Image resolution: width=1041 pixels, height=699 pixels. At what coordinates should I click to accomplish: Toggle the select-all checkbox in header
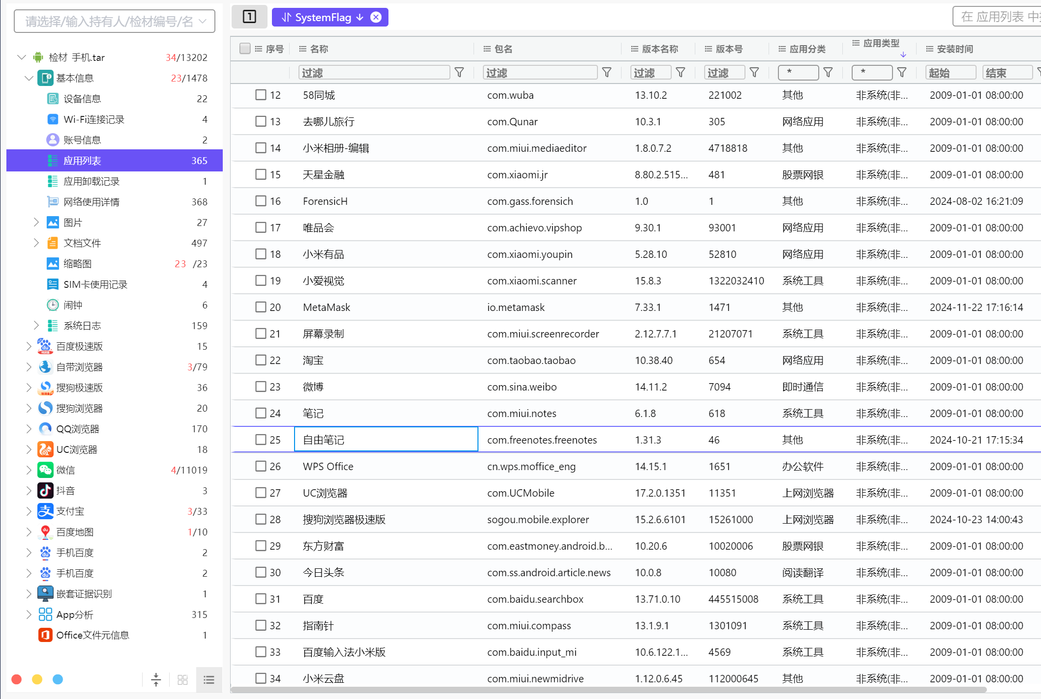point(245,48)
